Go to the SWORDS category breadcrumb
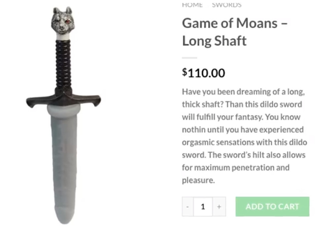Screen dimensions: 322x231 tap(227, 5)
